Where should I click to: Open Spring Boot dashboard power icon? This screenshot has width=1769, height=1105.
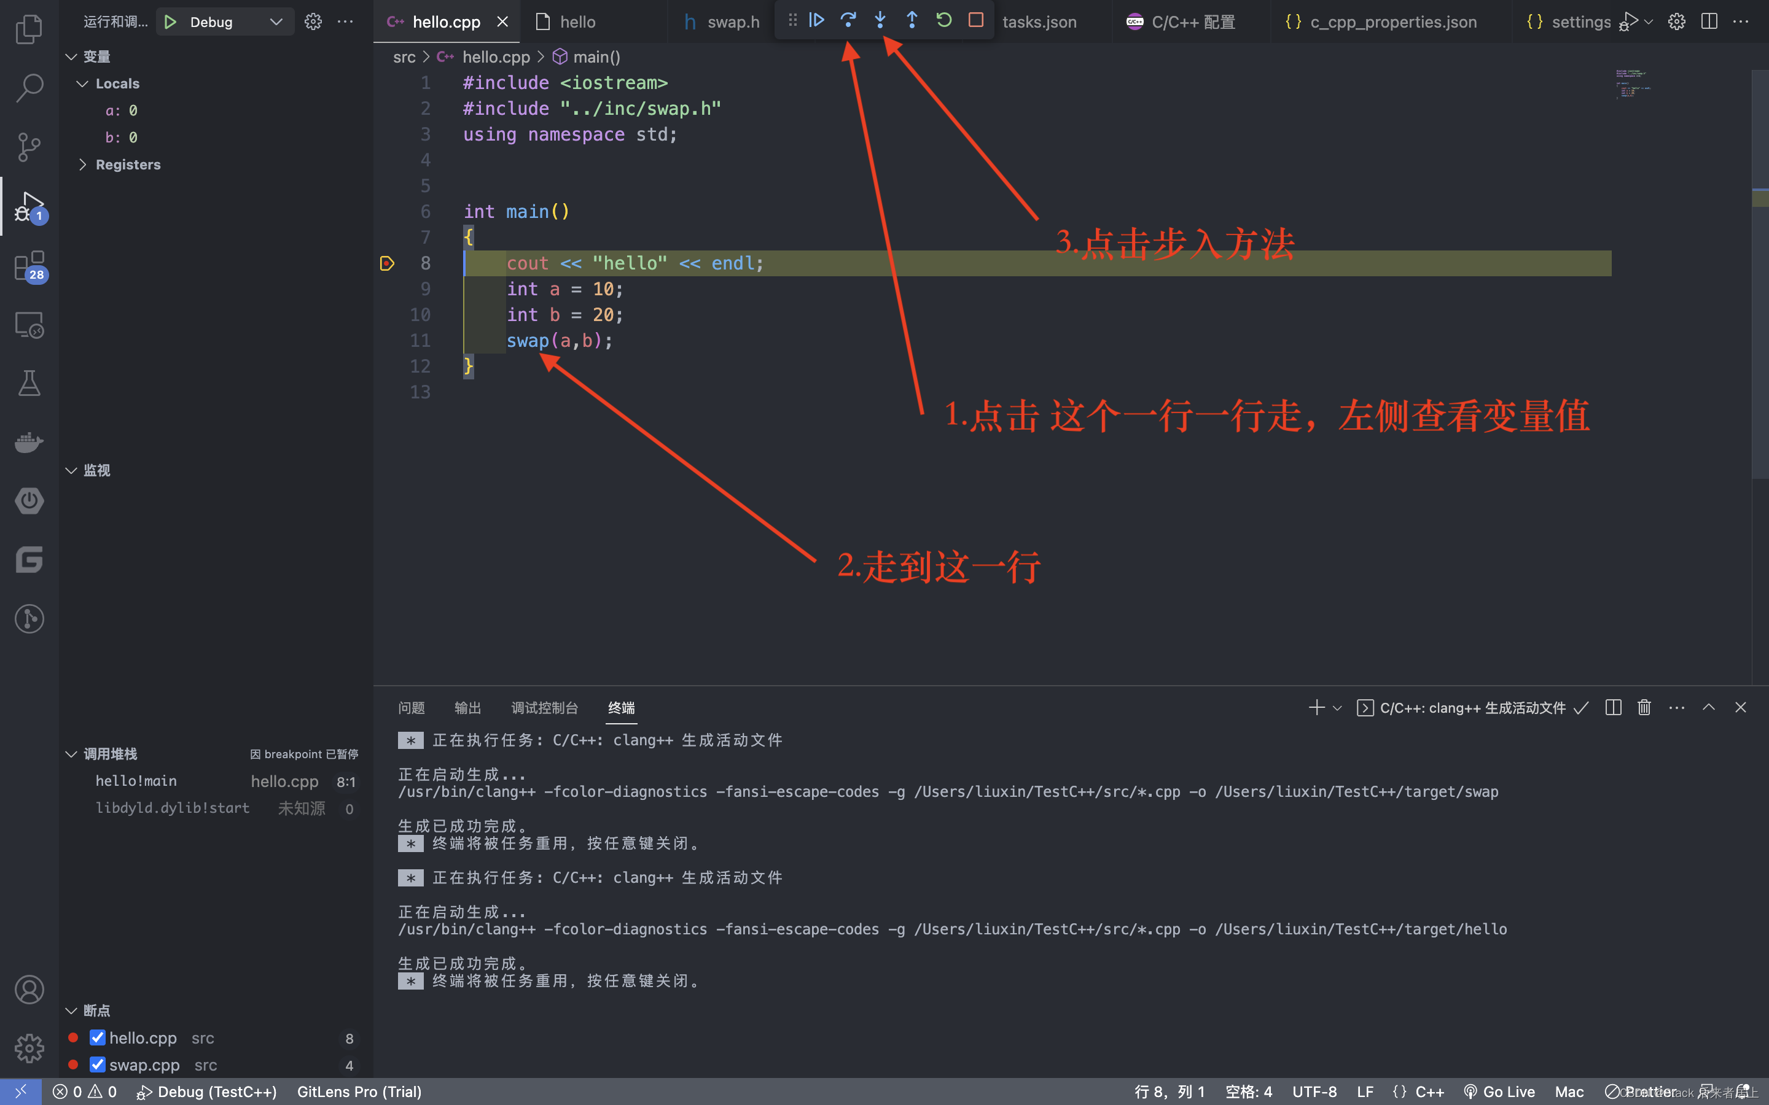tap(29, 502)
